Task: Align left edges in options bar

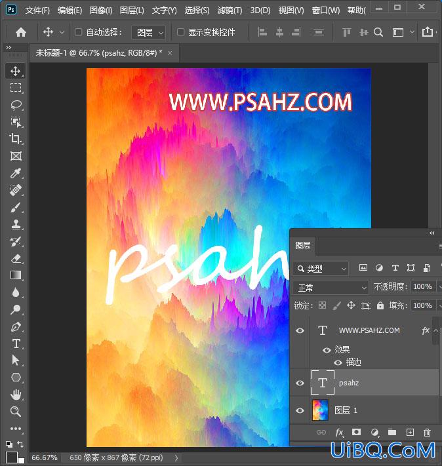Action: point(262,32)
